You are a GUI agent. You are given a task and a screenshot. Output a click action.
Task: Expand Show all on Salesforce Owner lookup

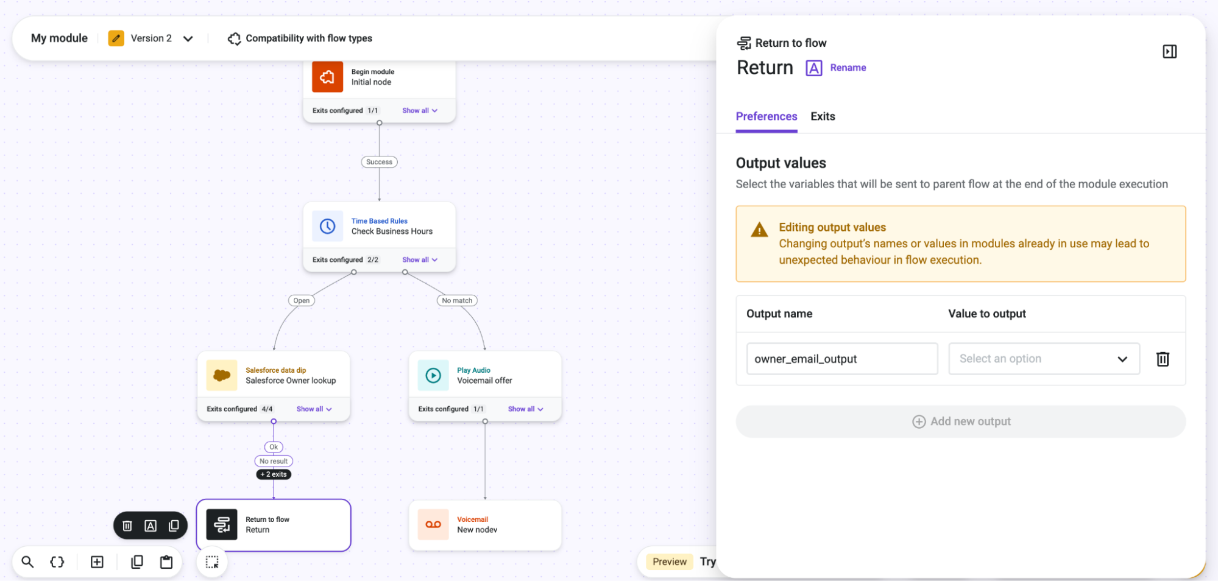[x=314, y=409]
